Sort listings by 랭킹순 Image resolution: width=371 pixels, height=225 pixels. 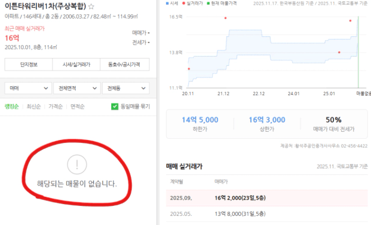click(12, 106)
